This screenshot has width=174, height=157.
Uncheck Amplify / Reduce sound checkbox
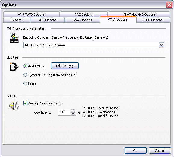point(25,103)
